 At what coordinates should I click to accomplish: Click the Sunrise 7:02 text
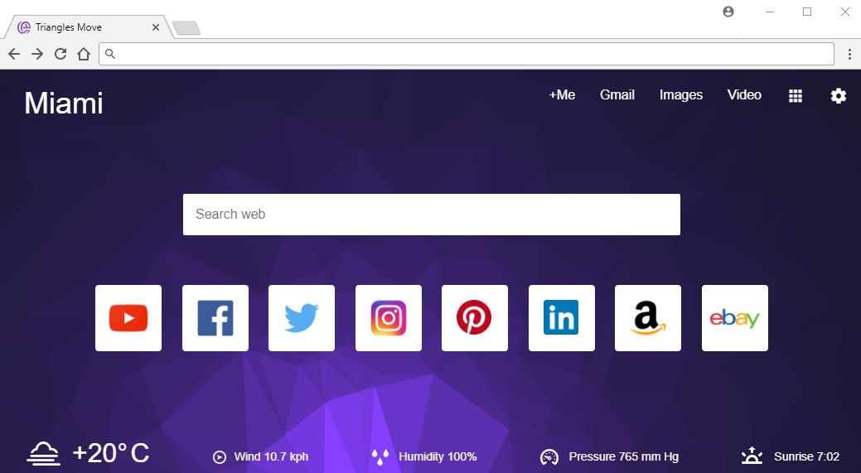pyautogui.click(x=806, y=456)
